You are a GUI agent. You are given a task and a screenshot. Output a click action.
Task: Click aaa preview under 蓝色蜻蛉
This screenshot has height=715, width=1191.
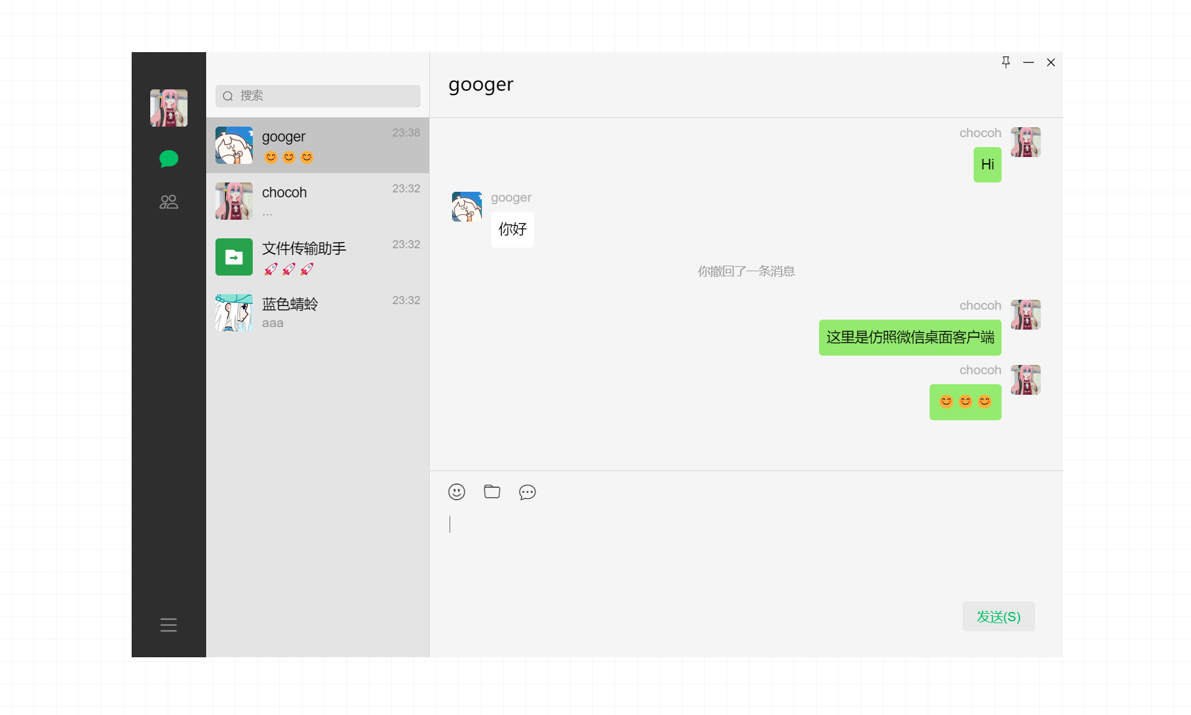(273, 323)
